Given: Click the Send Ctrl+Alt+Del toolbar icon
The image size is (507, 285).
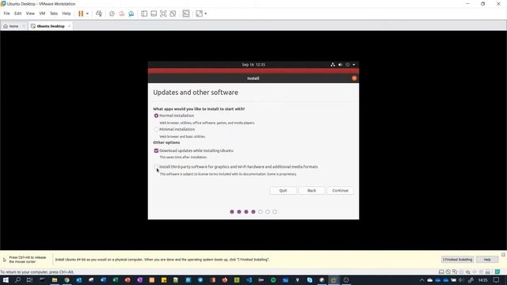Looking at the screenshot, I should point(99,13).
